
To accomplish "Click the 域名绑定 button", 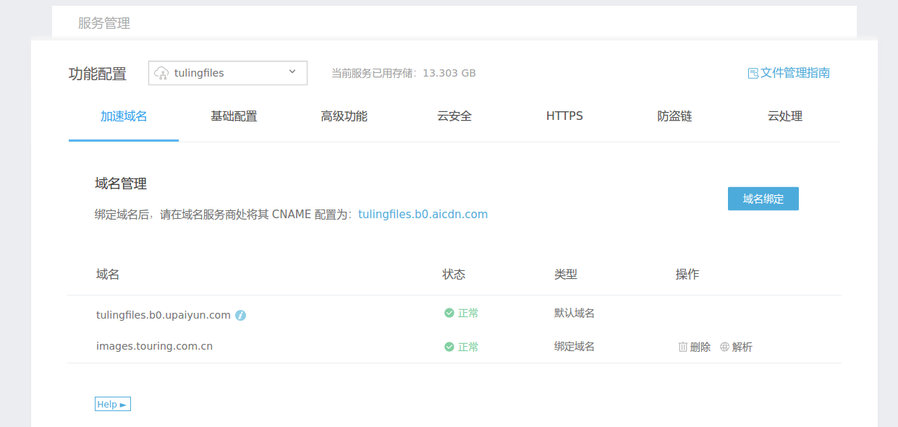I will (x=763, y=199).
